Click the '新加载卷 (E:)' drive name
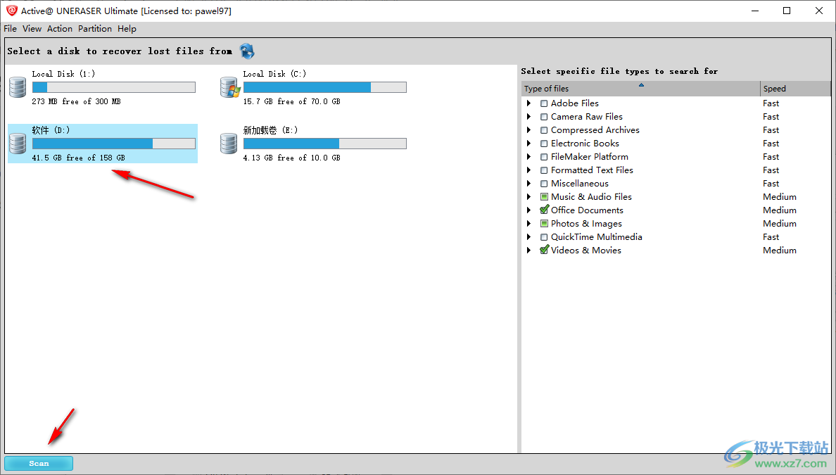 [270, 130]
